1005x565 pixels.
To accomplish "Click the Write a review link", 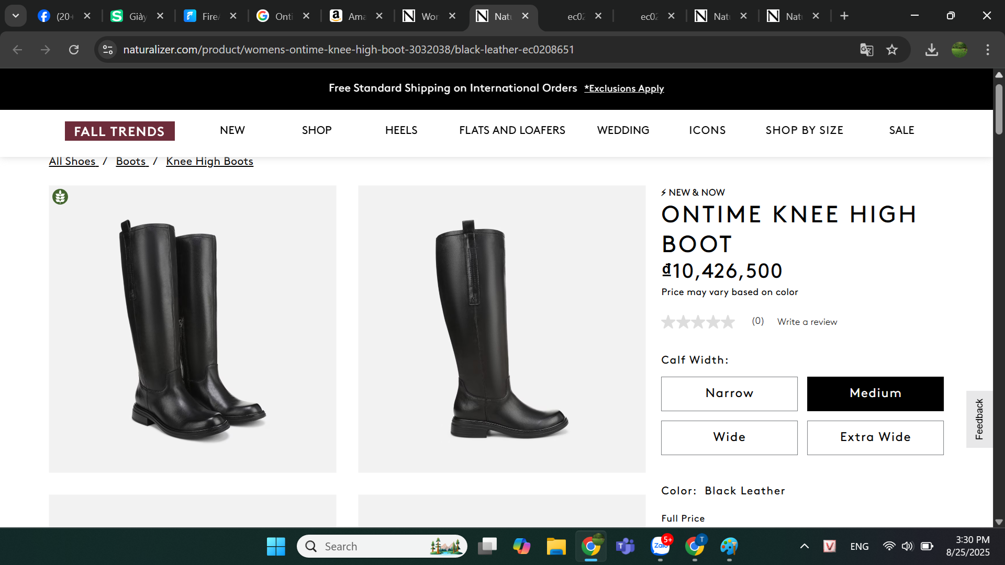I will (807, 322).
